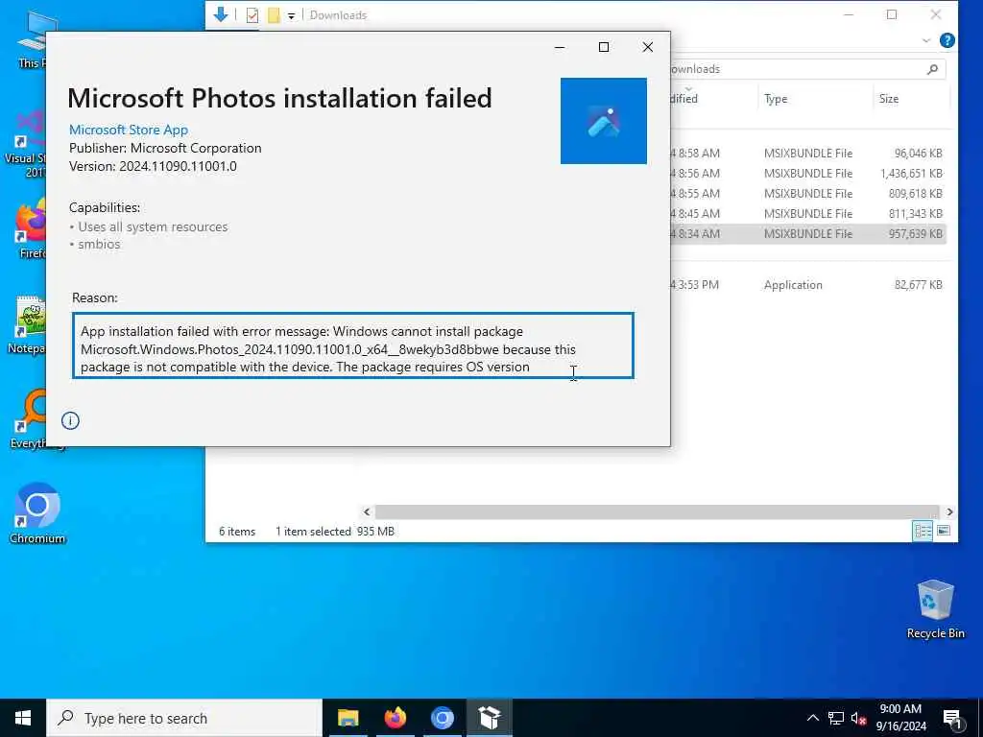Click the Properties checkmark icon in Explorer toolbar
Viewport: 983px width, 737px height.
point(252,15)
